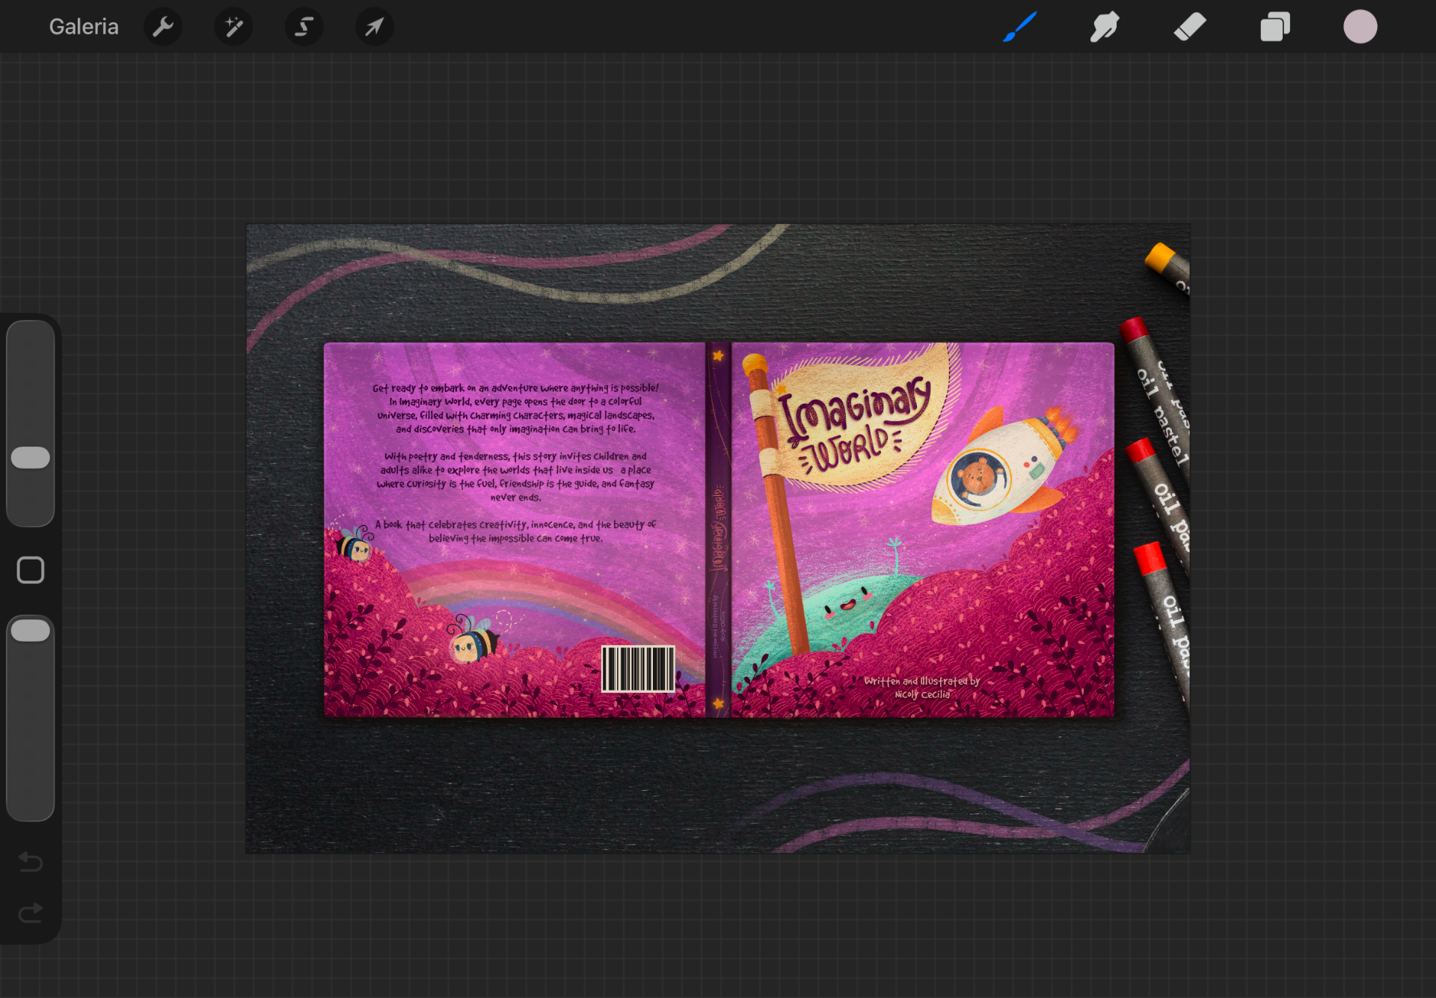Viewport: 1436px width, 998px height.
Task: Click the brush opacity slider handle
Action: 31,631
